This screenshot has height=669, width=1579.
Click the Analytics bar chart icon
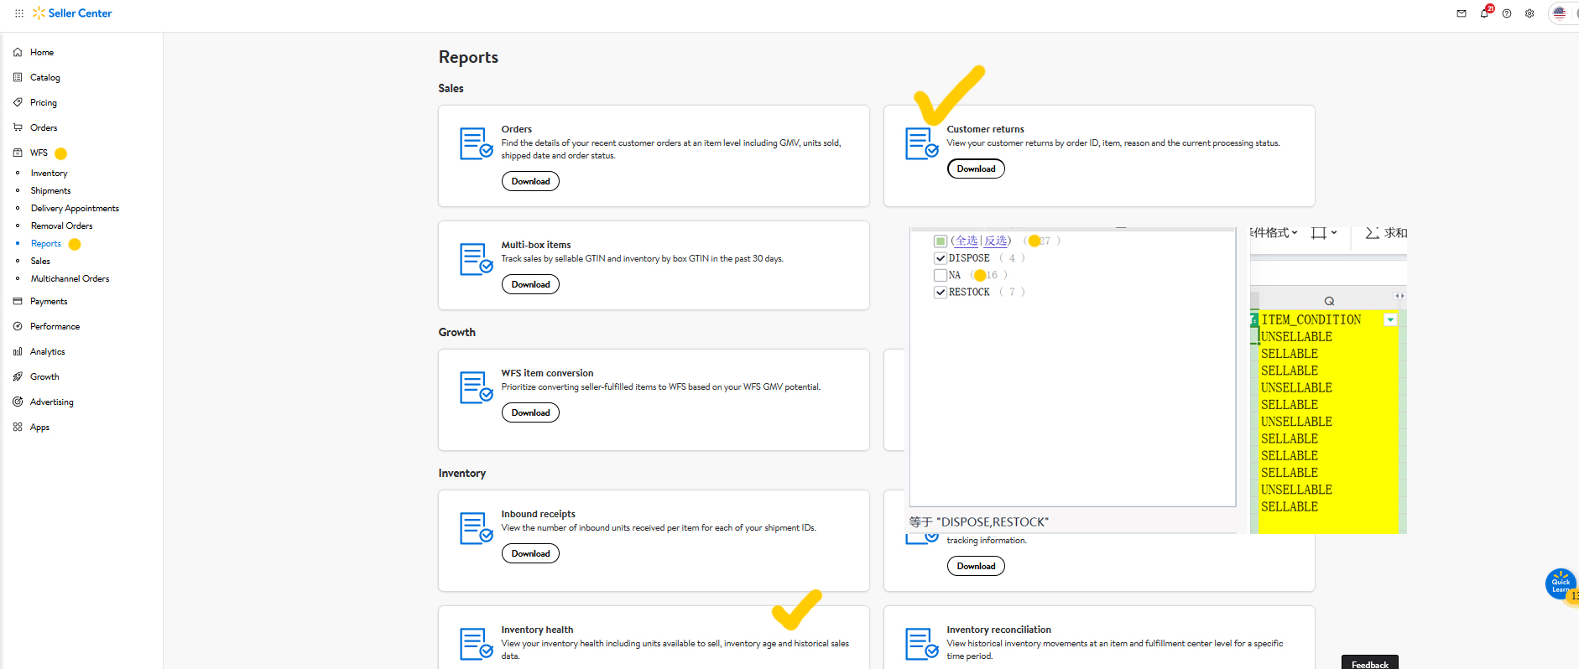(x=18, y=351)
